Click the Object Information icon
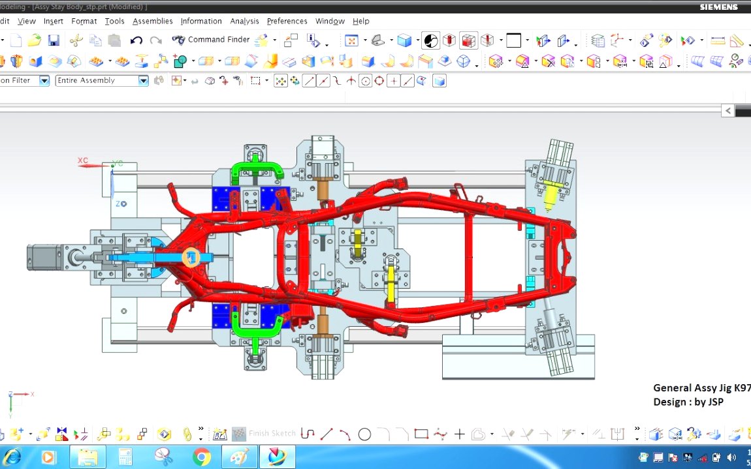The width and height of the screenshot is (751, 469). (x=313, y=40)
